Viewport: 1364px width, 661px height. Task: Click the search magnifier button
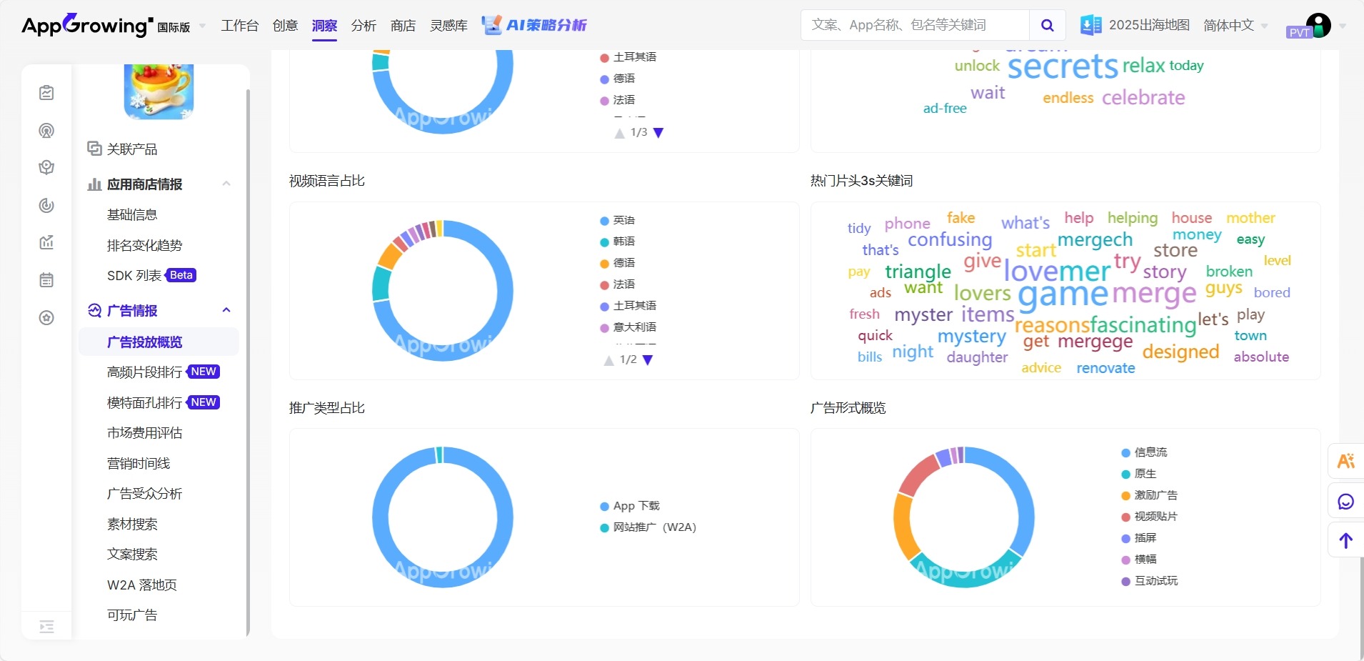(x=1047, y=26)
